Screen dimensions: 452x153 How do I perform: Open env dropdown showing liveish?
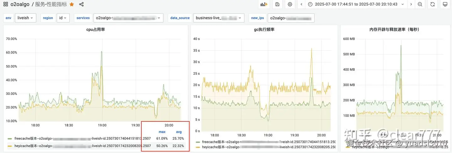tap(25, 18)
